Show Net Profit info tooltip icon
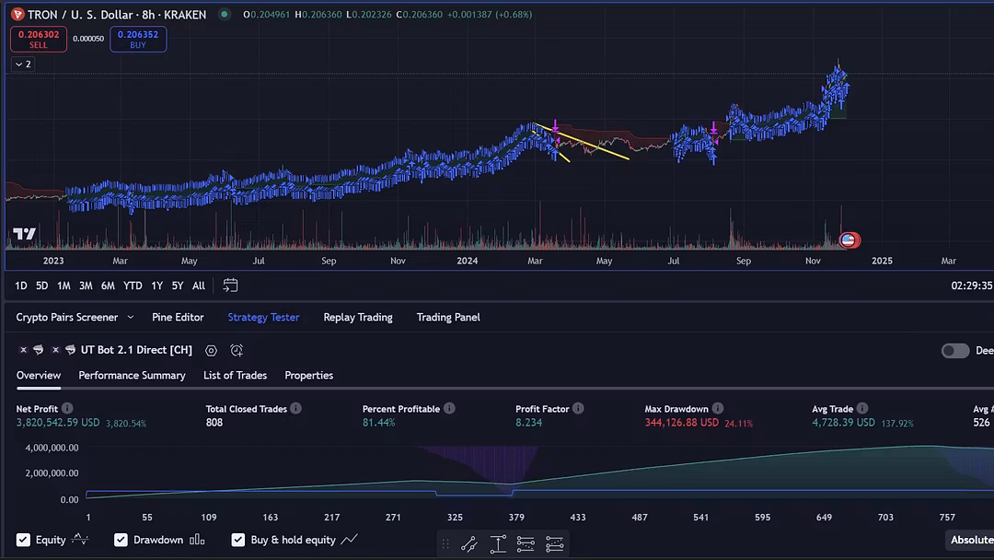The width and height of the screenshot is (994, 560). click(x=67, y=408)
